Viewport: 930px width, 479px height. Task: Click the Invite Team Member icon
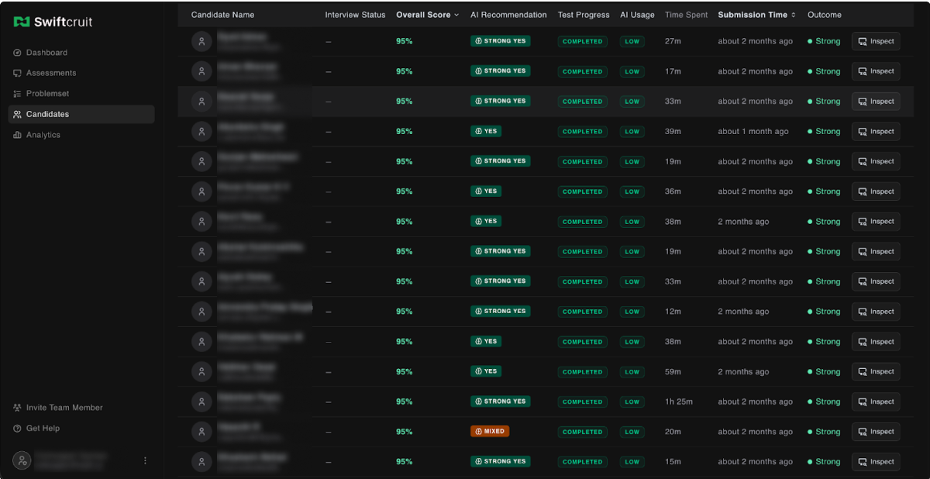[18, 408]
